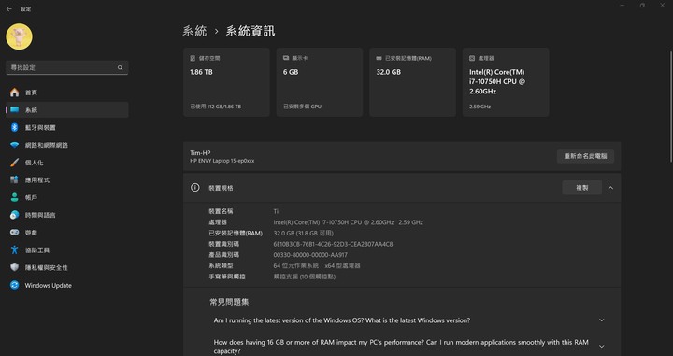
Task: Select the 系統 monitor icon
Action: click(x=15, y=110)
